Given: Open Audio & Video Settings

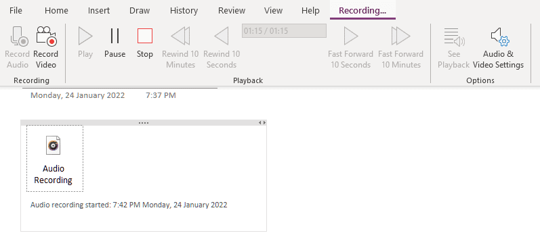Looking at the screenshot, I should [500, 37].
